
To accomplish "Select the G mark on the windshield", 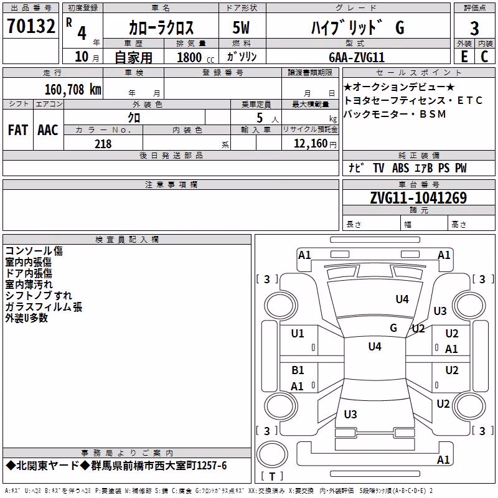I will 393,328.
